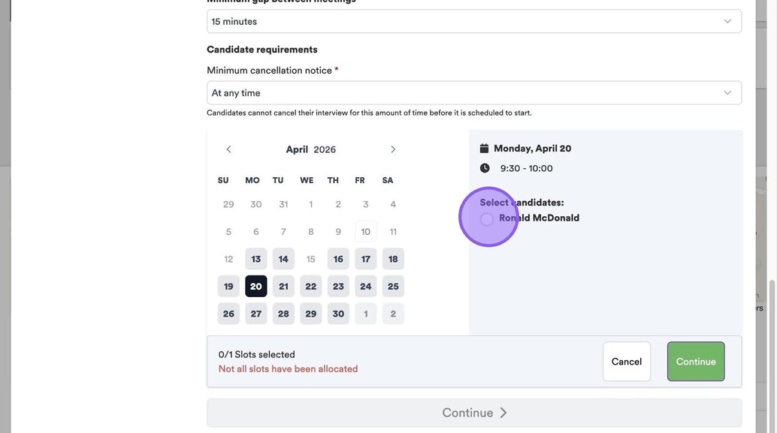Select April 30 on the calendar
The height and width of the screenshot is (433, 777).
(x=338, y=314)
